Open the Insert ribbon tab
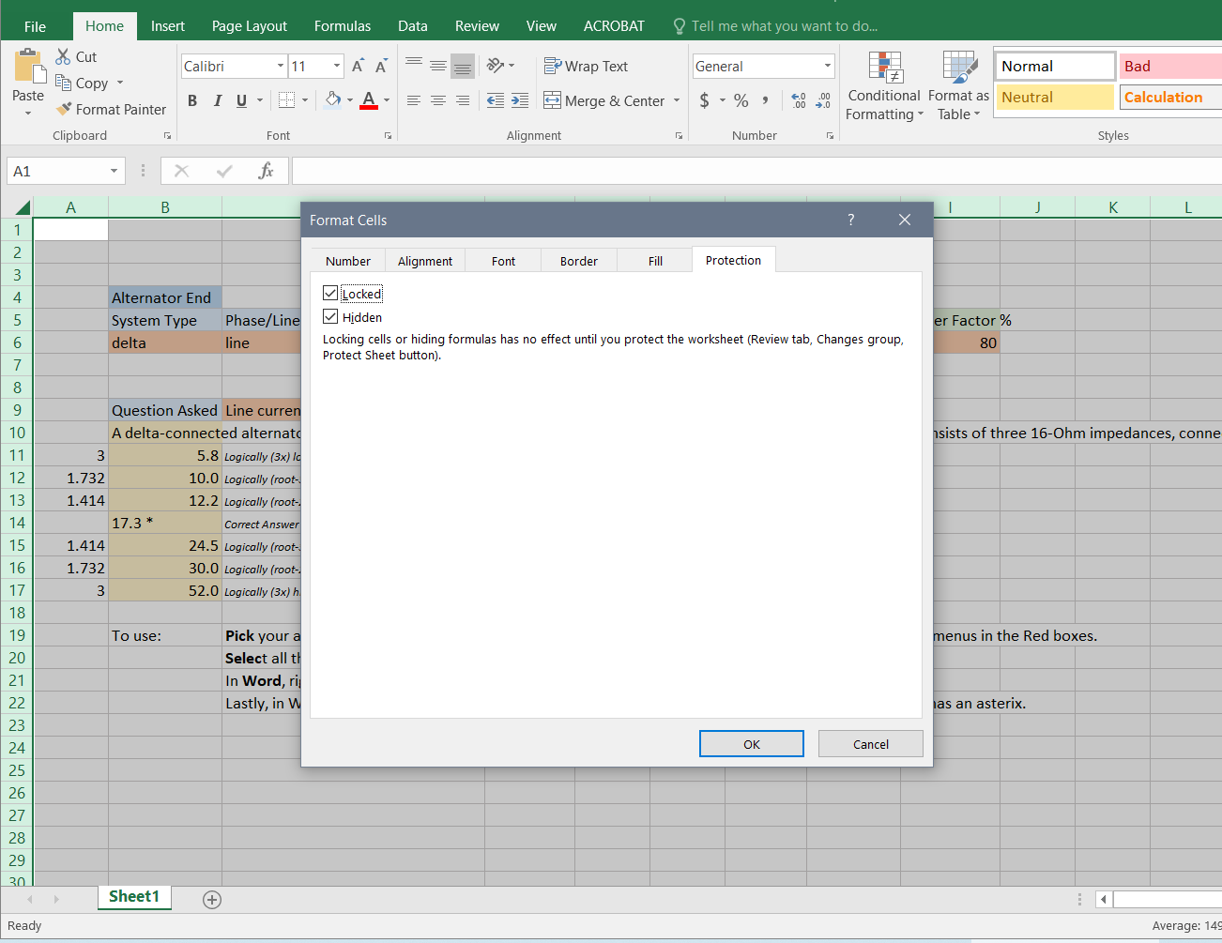The height and width of the screenshot is (943, 1222). [168, 26]
